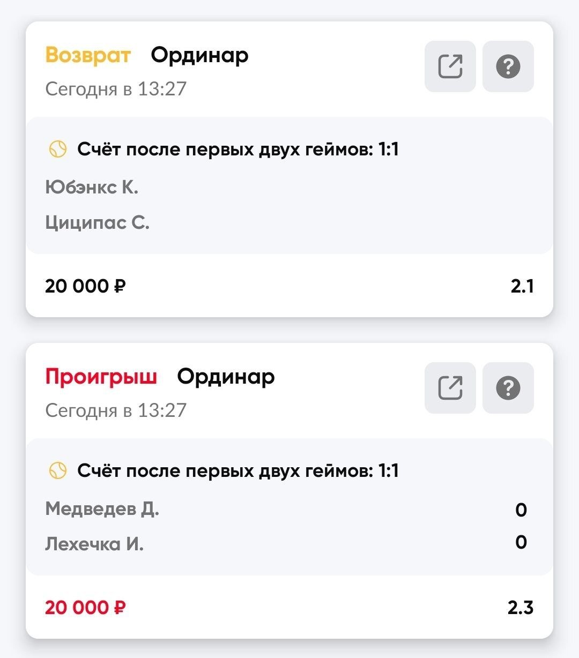Click the 2.1 odds value

click(522, 286)
